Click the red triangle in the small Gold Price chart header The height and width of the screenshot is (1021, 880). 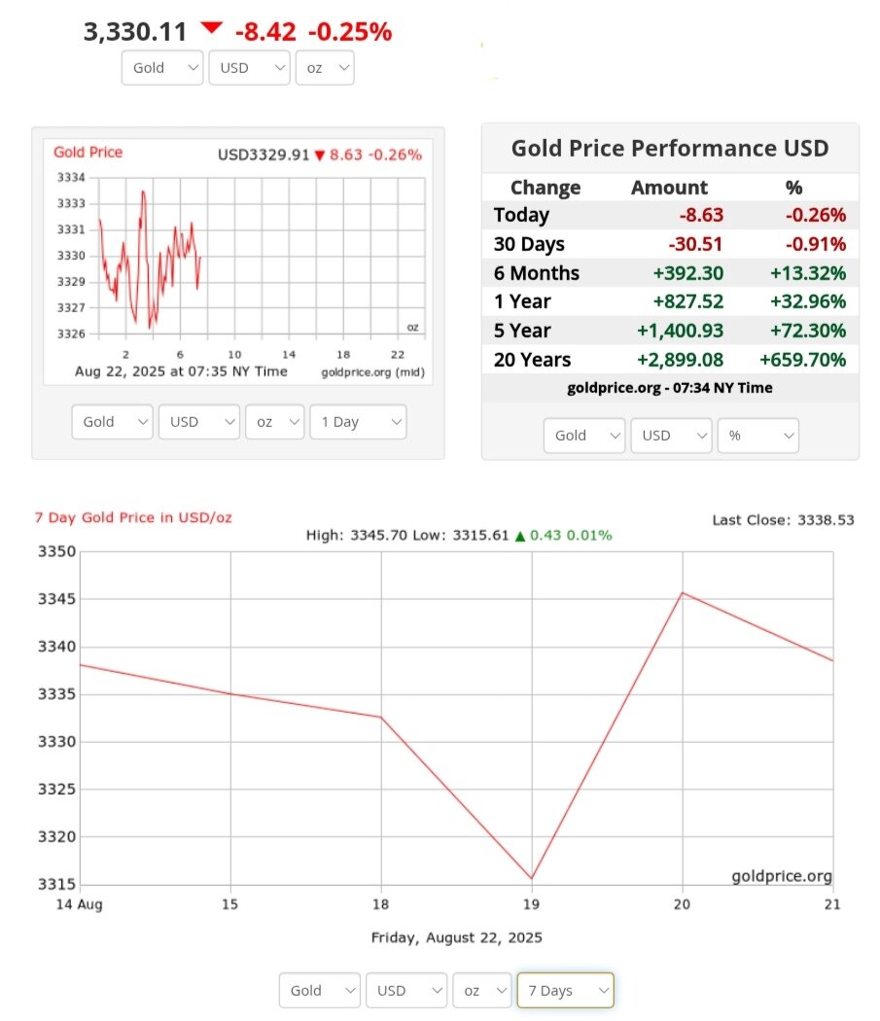pyautogui.click(x=319, y=156)
